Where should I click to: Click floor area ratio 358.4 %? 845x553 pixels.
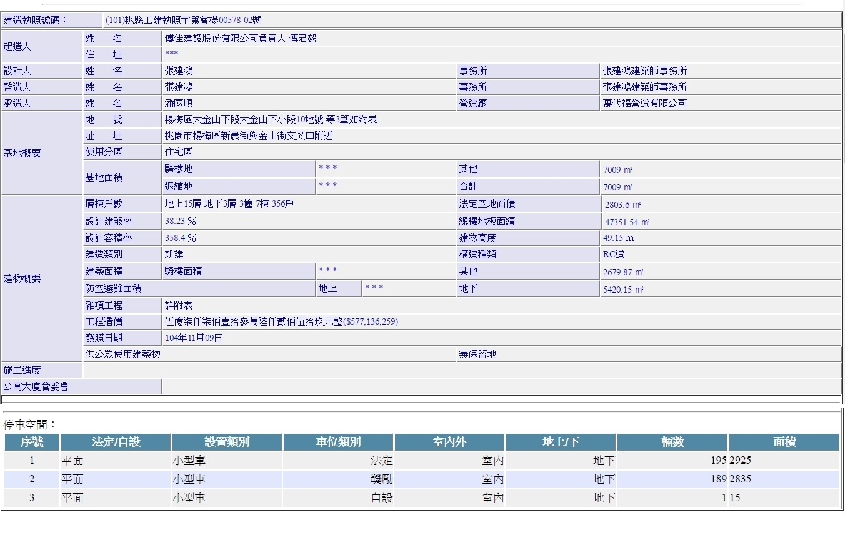(x=181, y=238)
